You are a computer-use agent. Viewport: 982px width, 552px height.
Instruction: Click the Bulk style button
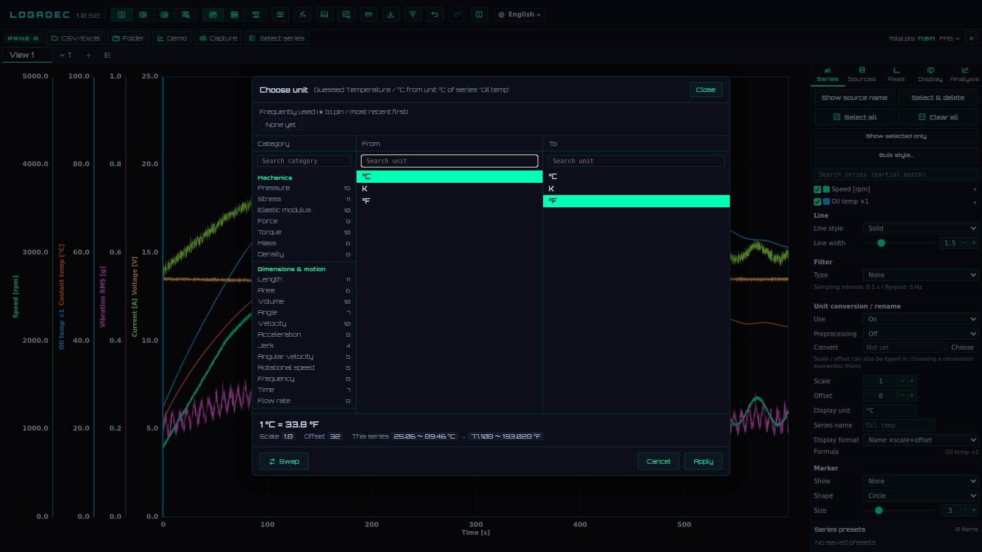(896, 155)
